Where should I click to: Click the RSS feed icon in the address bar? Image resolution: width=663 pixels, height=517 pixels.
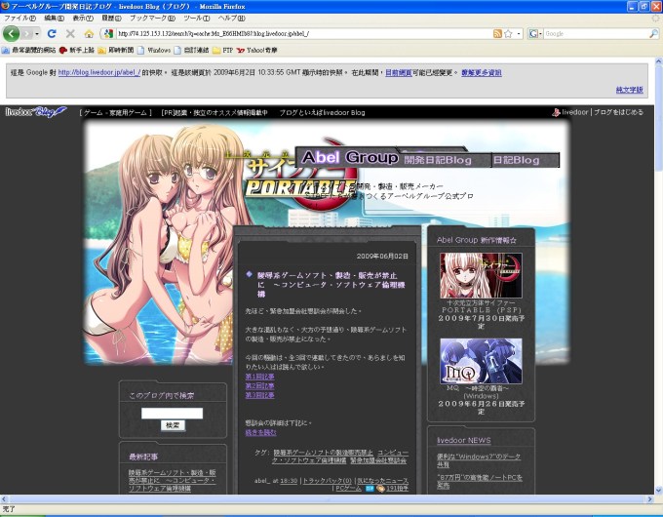(x=497, y=33)
